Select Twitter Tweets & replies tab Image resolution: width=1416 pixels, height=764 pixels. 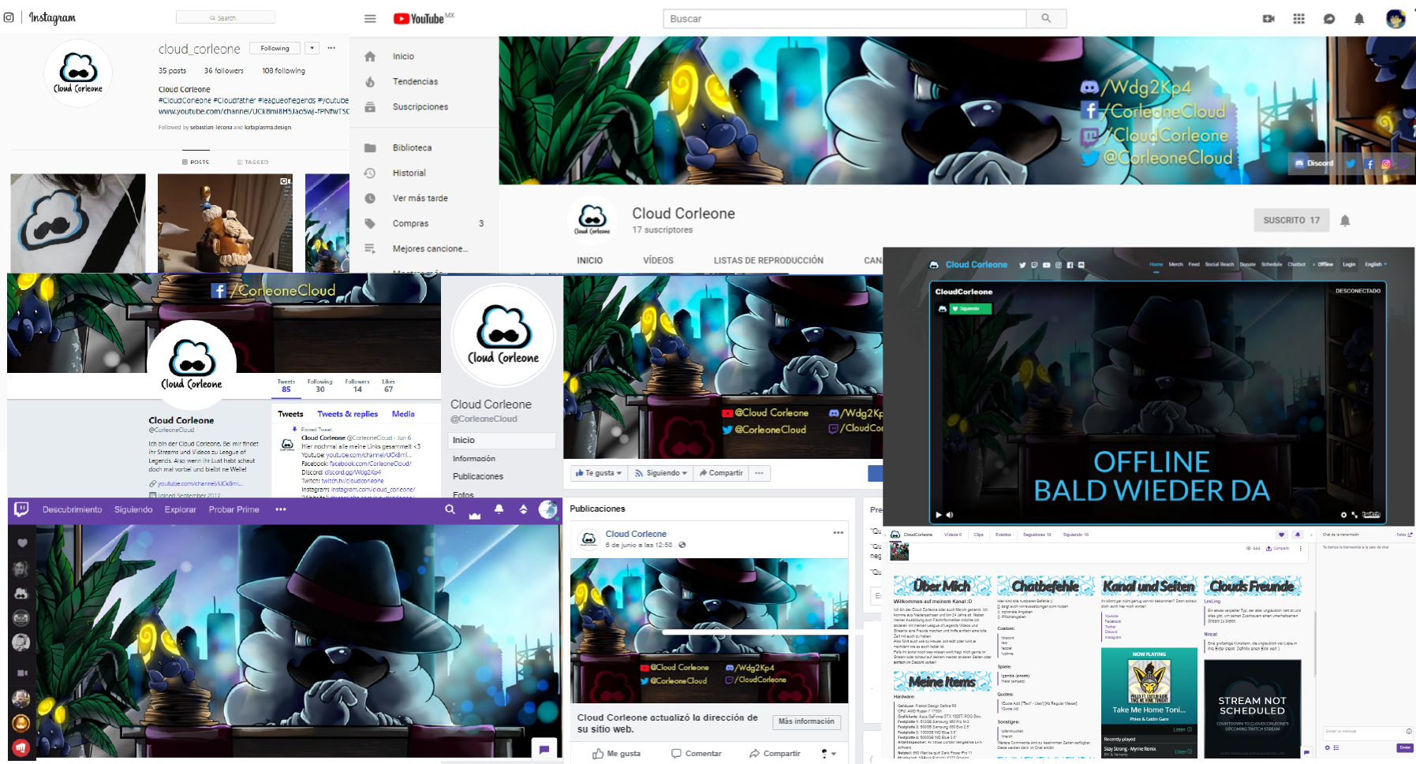pos(348,414)
